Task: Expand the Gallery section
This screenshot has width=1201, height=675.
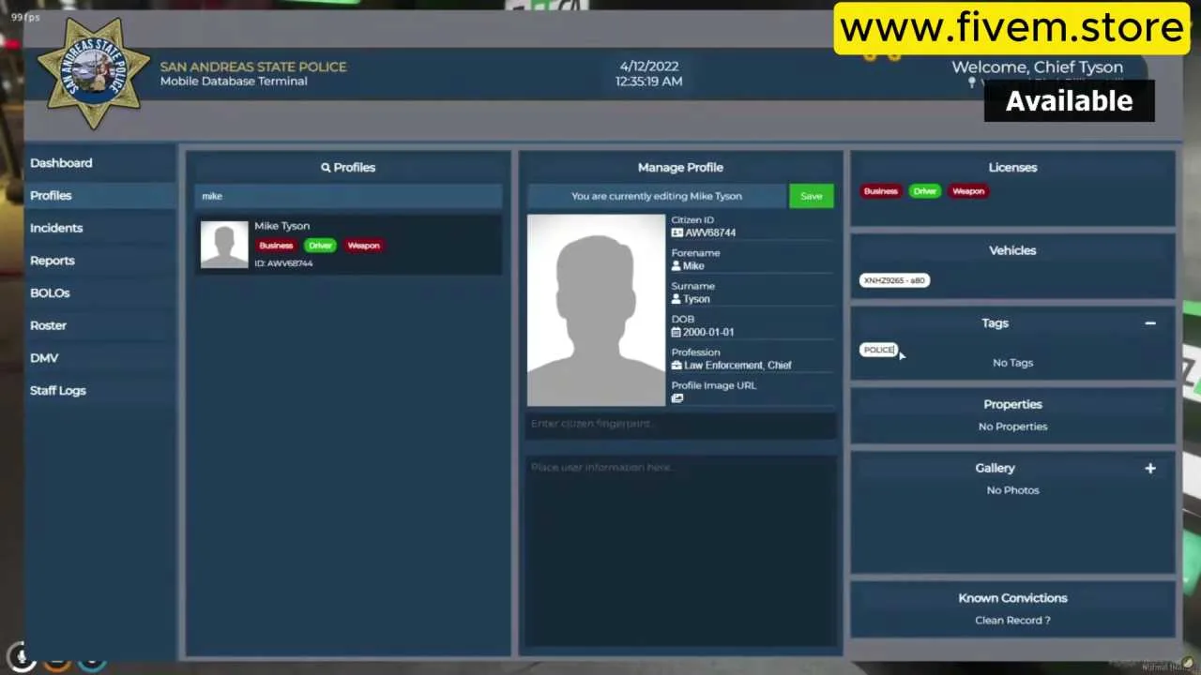Action: click(x=1150, y=468)
